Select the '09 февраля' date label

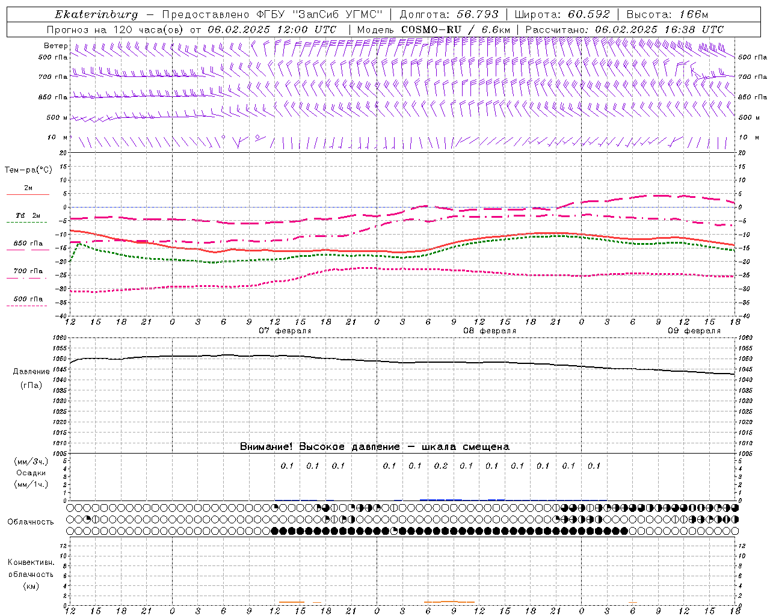click(x=694, y=331)
